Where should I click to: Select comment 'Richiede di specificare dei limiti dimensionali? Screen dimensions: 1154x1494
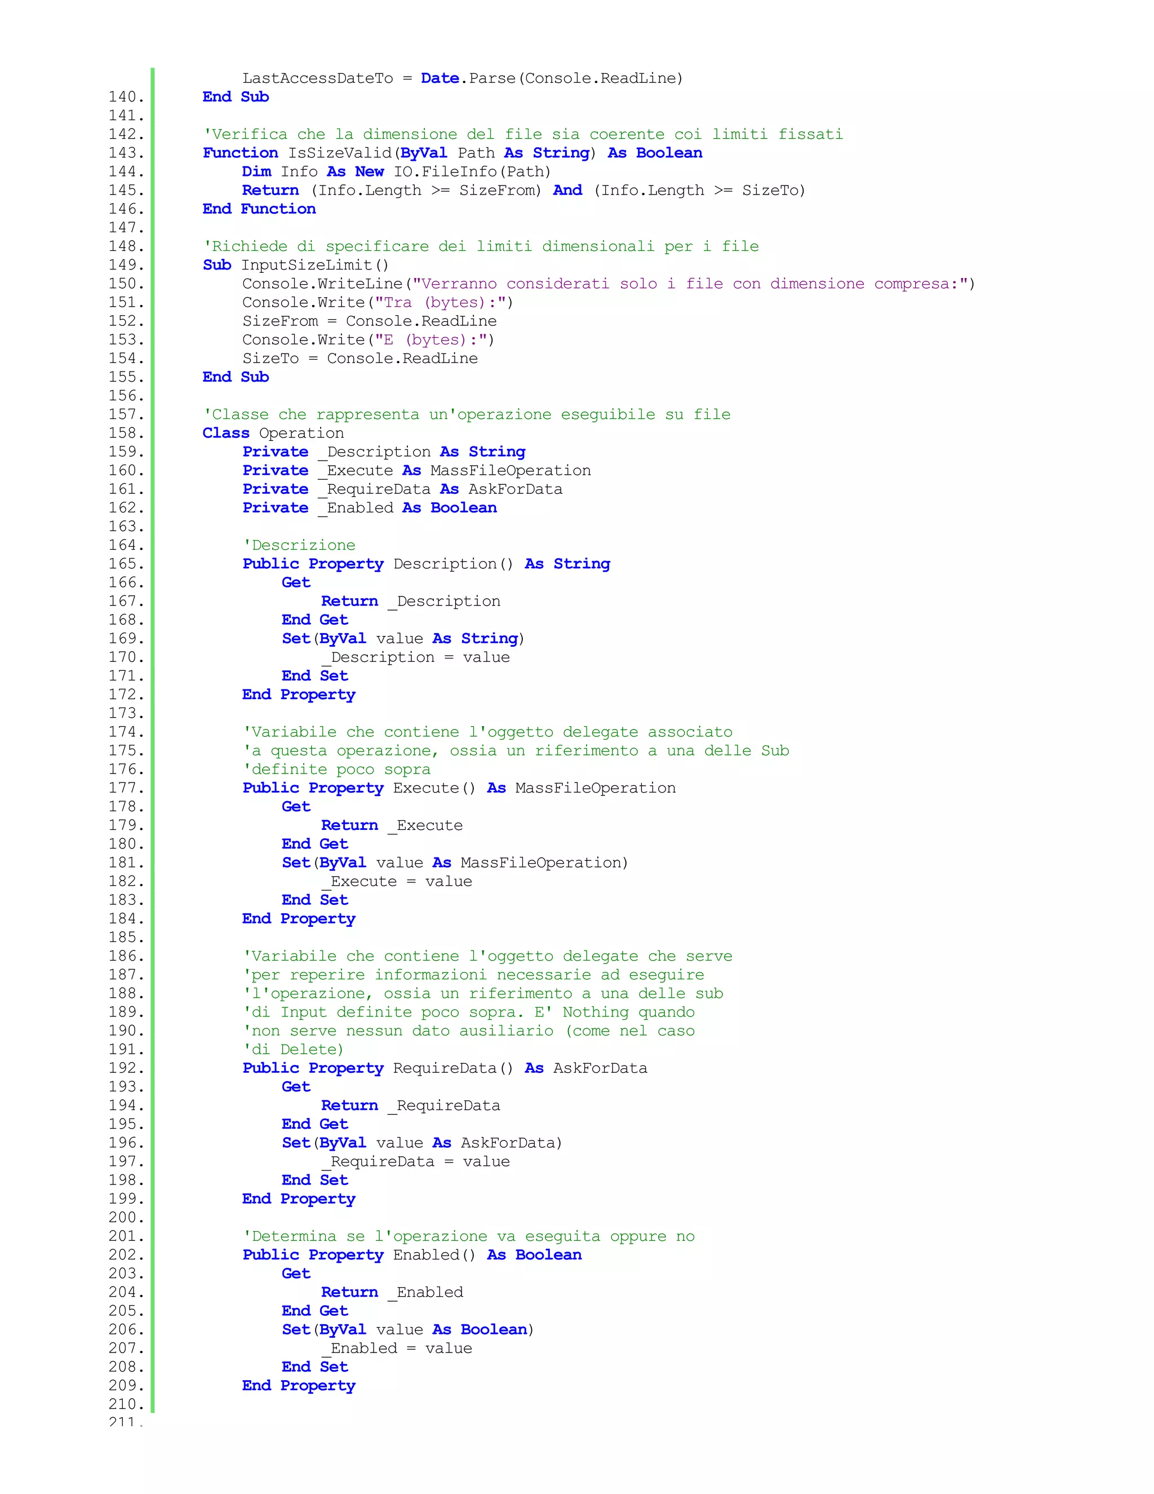(x=481, y=246)
